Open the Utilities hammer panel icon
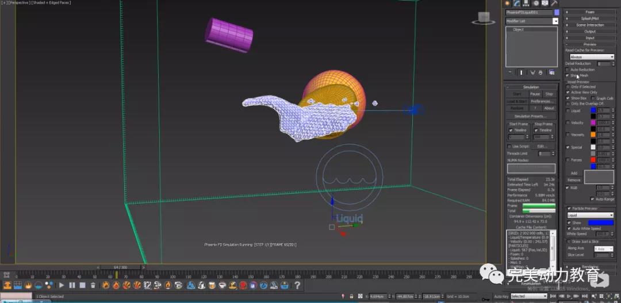 click(554, 3)
